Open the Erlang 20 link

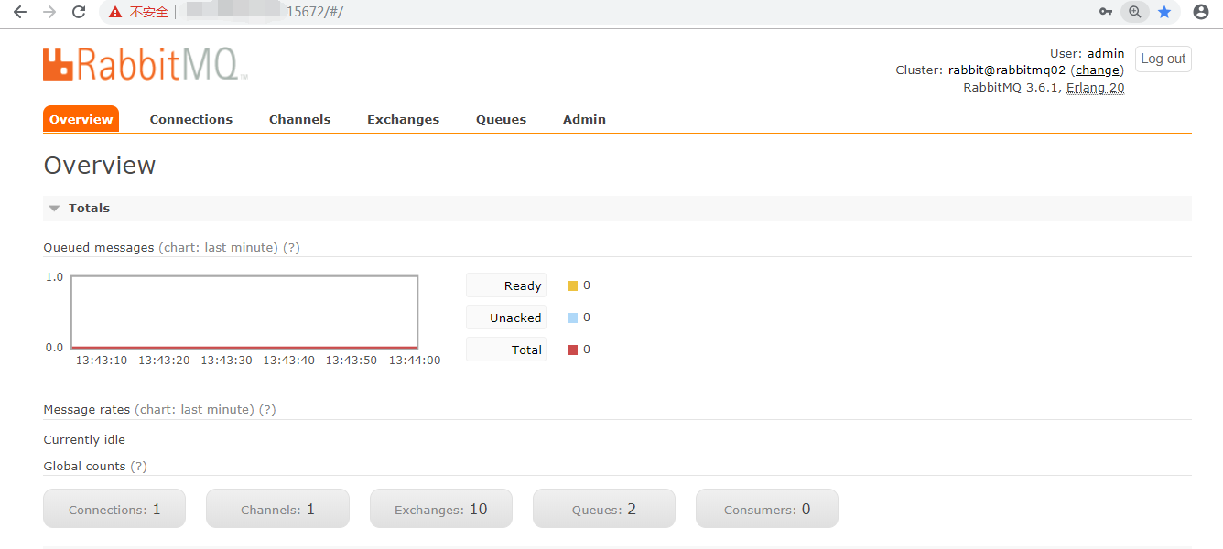(x=1095, y=87)
